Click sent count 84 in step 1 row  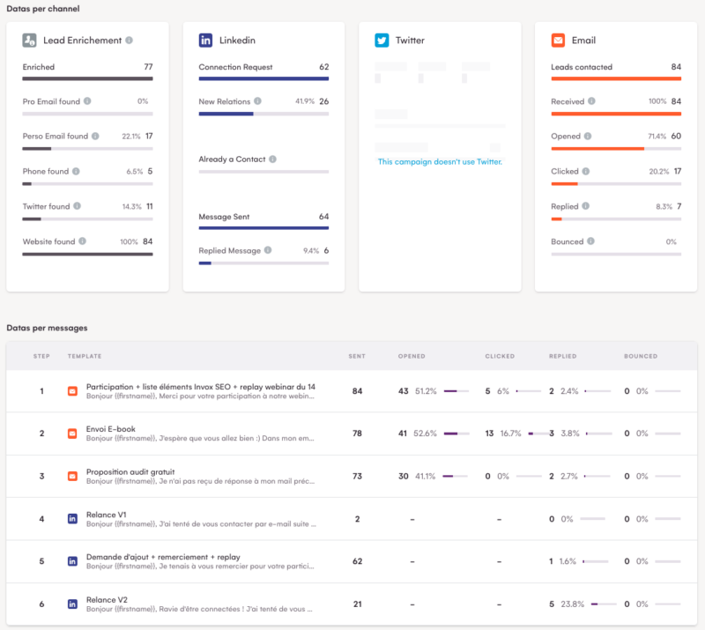pos(357,391)
